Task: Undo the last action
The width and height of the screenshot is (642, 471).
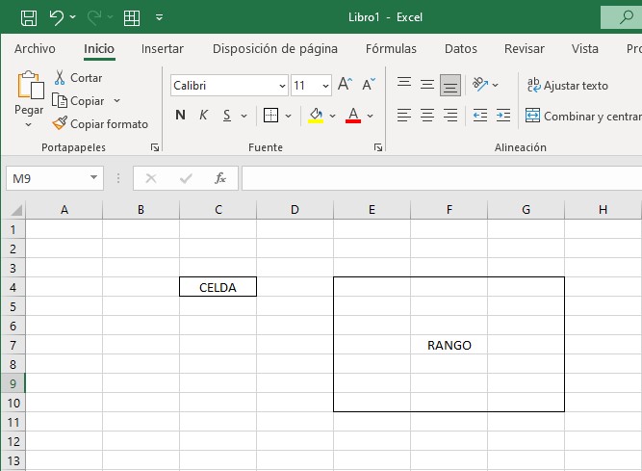Action: point(56,17)
